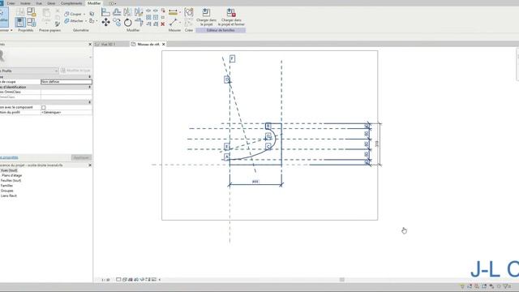
Task: Open the Measure tool dropdown arrow
Action: pyautogui.click(x=180, y=23)
